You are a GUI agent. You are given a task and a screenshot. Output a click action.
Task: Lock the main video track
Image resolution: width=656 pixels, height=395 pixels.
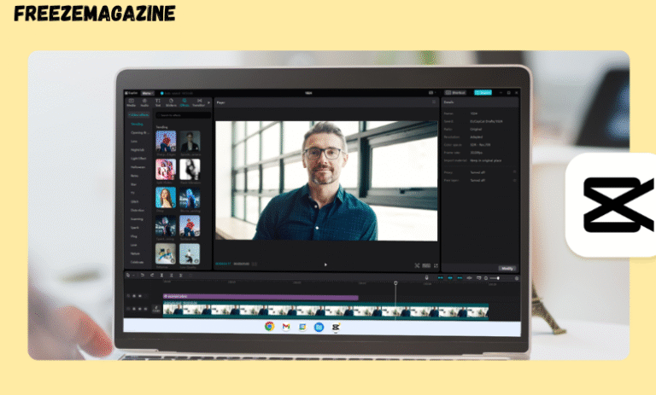click(134, 309)
